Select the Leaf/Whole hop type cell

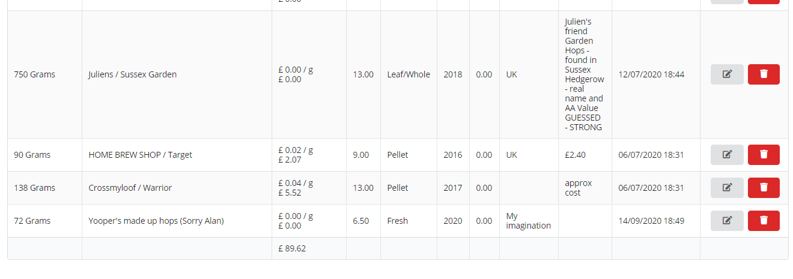(409, 74)
